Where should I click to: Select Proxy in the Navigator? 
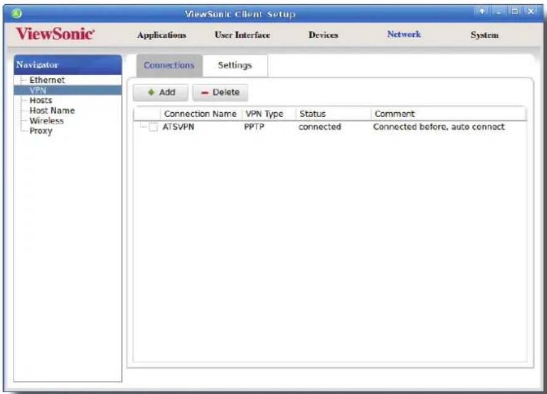pos(41,131)
